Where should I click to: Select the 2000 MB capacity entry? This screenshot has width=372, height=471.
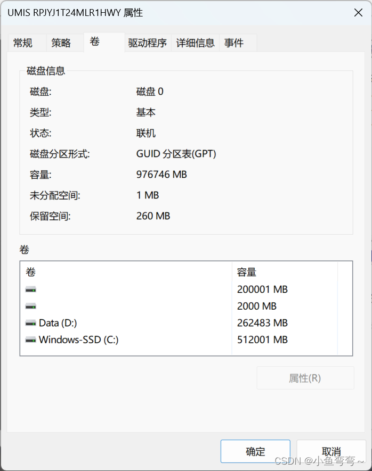(x=257, y=306)
